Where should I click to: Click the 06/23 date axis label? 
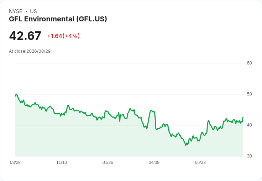pos(200,162)
